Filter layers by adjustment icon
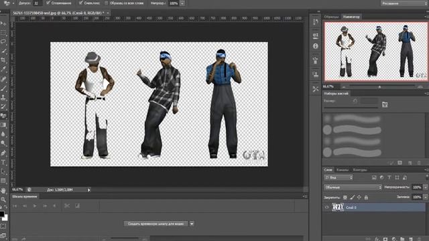429x241 pixels. click(x=381, y=177)
